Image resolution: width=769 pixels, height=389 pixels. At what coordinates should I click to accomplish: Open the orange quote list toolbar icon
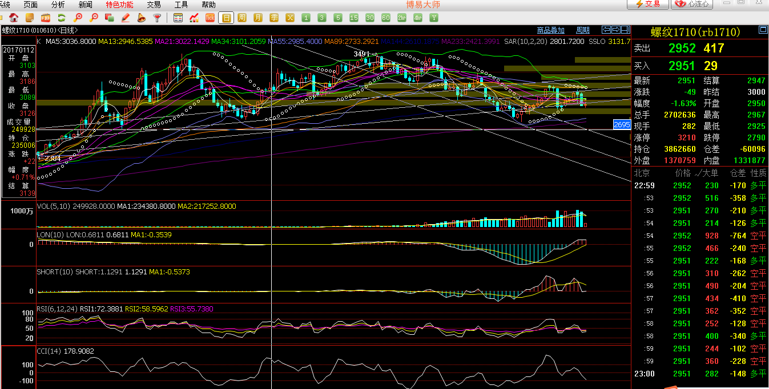coord(30,18)
